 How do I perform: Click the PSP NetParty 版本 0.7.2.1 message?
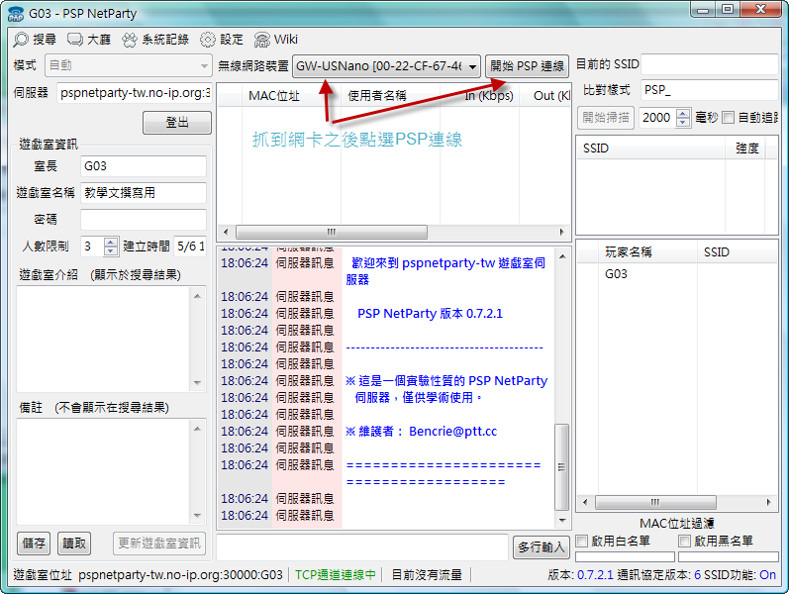pyautogui.click(x=430, y=314)
